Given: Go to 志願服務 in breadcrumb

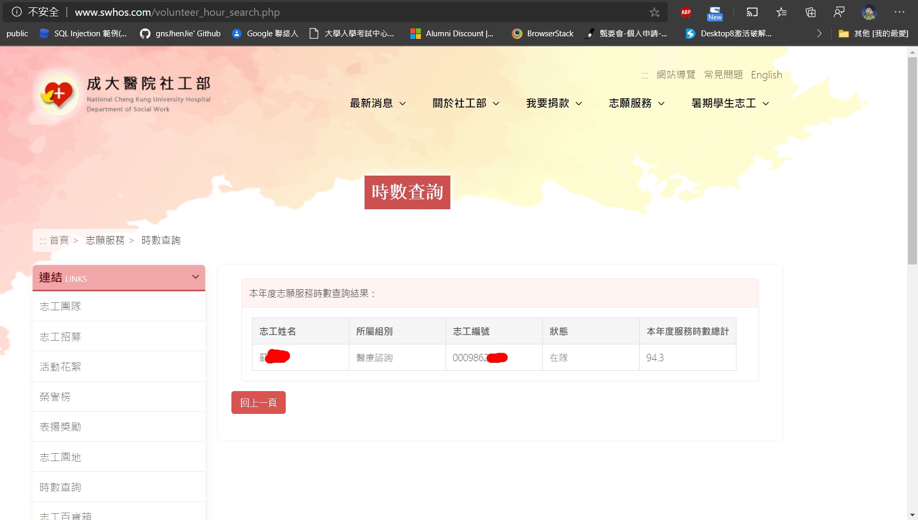Looking at the screenshot, I should 105,240.
